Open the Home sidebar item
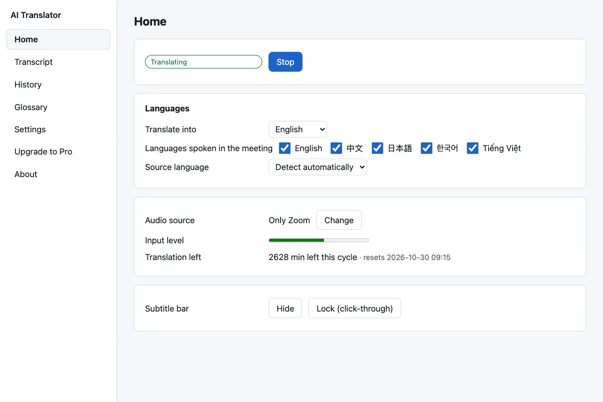 (x=58, y=39)
